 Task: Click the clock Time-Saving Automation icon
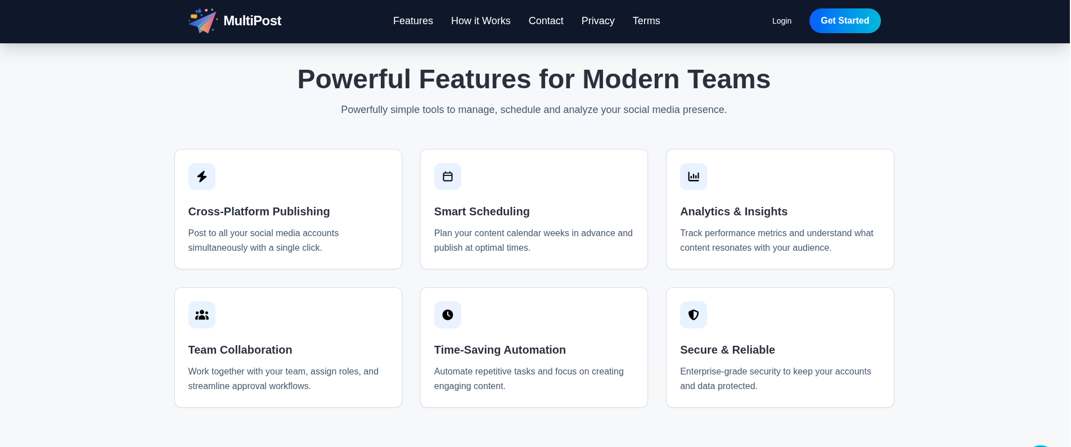tap(448, 315)
